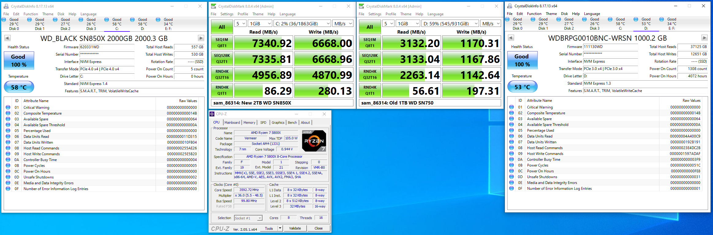Click the Critical Warning status orb, SN850X window

pos(8,107)
